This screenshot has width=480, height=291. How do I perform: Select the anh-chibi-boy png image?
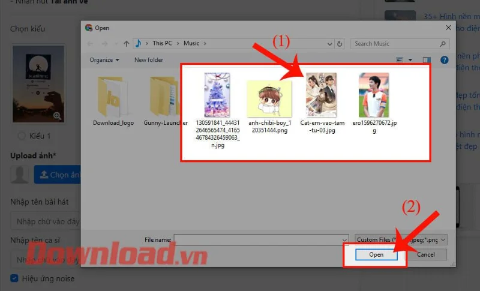(x=269, y=98)
